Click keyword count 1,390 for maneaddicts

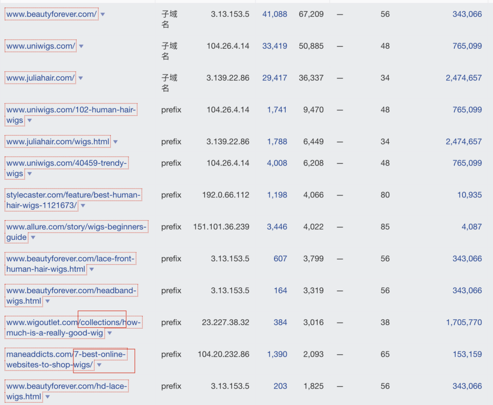pos(277,354)
